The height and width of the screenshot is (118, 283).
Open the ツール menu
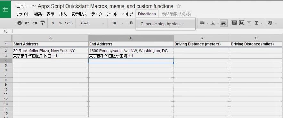112,14
